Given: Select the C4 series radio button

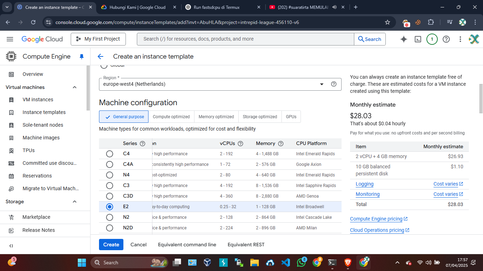Looking at the screenshot, I should pyautogui.click(x=110, y=154).
